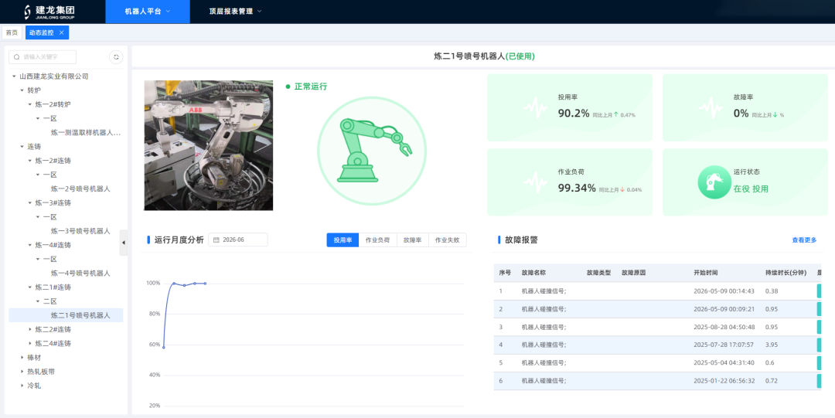The height and width of the screenshot is (418, 835).
Task: Select the 投用率 chart tab
Action: click(343, 240)
